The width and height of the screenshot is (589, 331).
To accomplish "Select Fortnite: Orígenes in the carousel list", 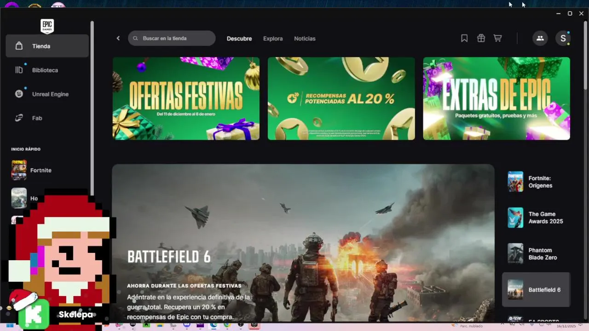I will click(x=536, y=182).
